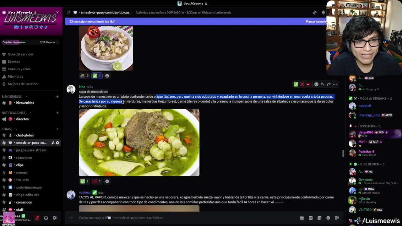
Task: Toggle the reaction with count 2
Action: click(x=85, y=76)
